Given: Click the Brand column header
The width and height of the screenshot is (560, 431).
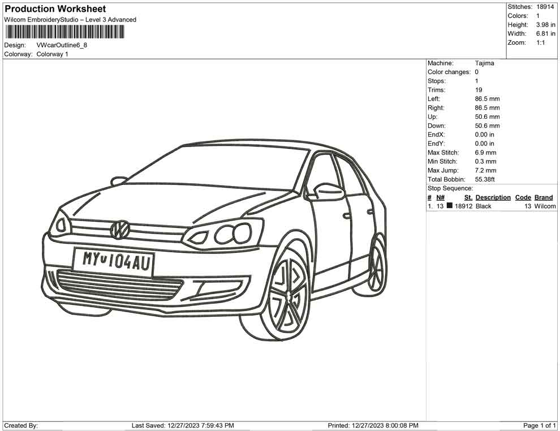Looking at the screenshot, I should tap(543, 197).
